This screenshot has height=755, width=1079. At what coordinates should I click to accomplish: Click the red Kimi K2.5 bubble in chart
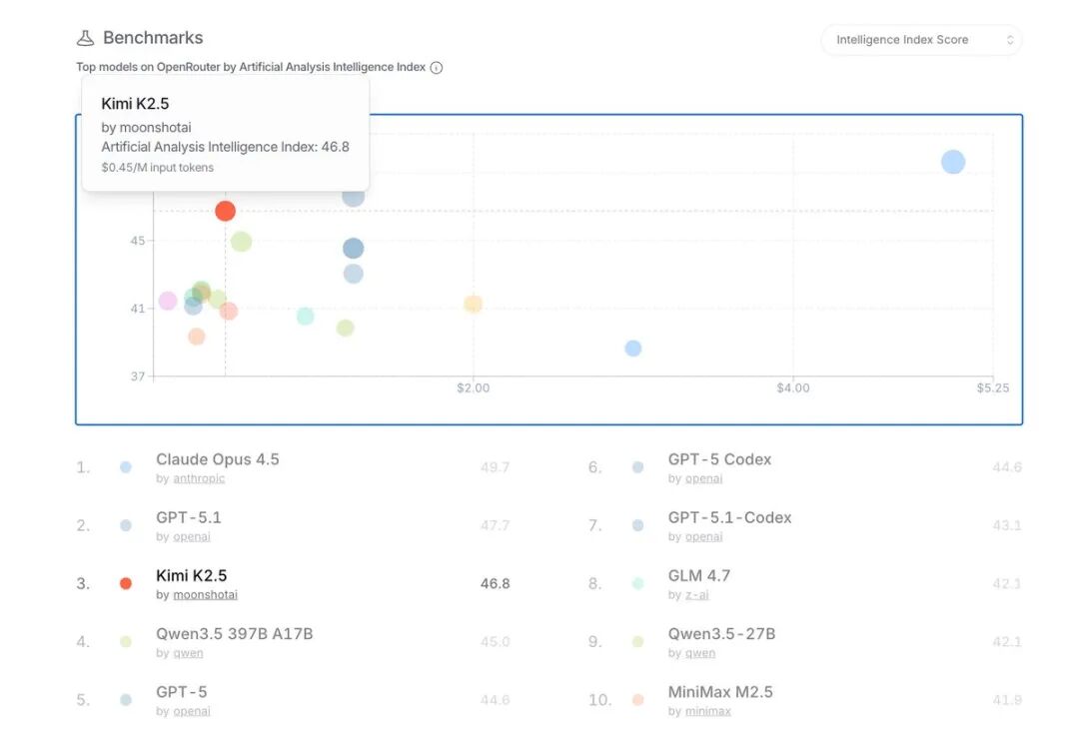225,211
